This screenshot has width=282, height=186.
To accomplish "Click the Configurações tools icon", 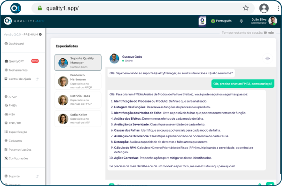I will [x=6, y=158].
